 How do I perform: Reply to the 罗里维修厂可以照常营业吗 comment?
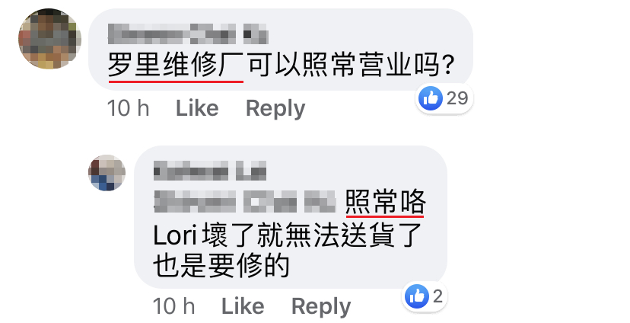[x=275, y=109]
